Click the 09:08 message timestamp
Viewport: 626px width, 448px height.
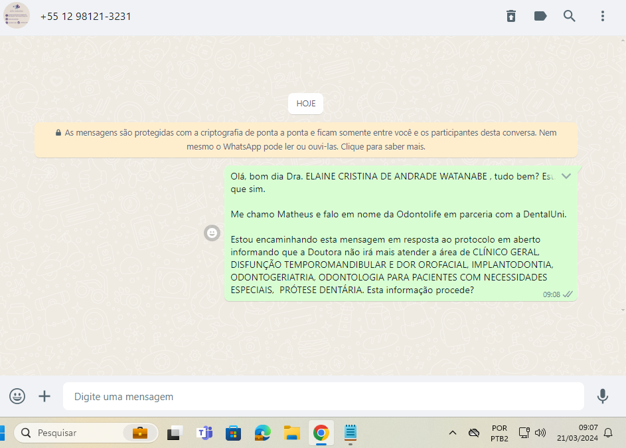tap(551, 294)
